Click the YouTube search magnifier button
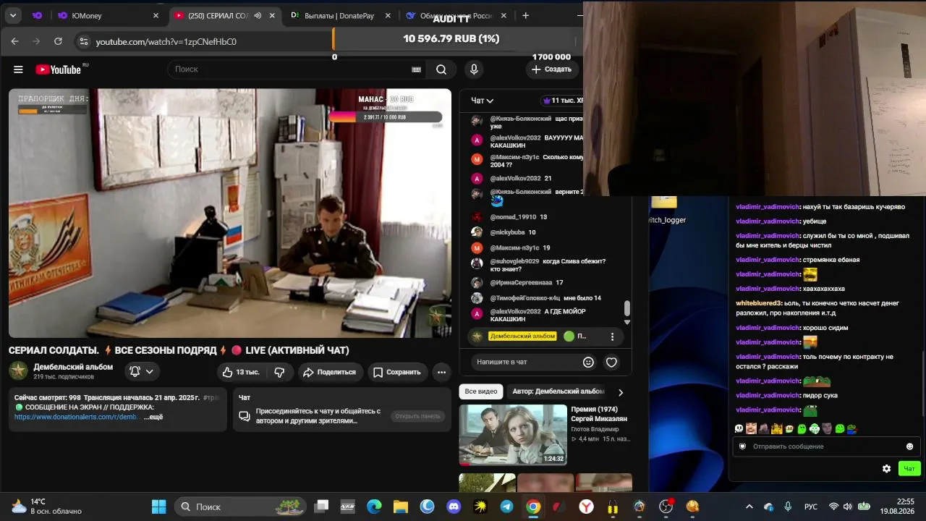The image size is (926, 521). point(441,69)
